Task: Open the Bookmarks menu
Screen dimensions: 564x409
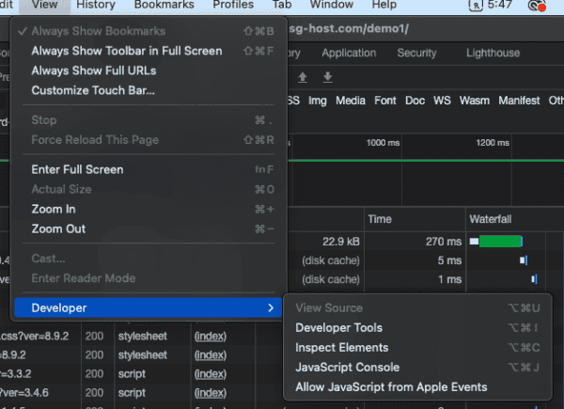Action: [x=164, y=5]
